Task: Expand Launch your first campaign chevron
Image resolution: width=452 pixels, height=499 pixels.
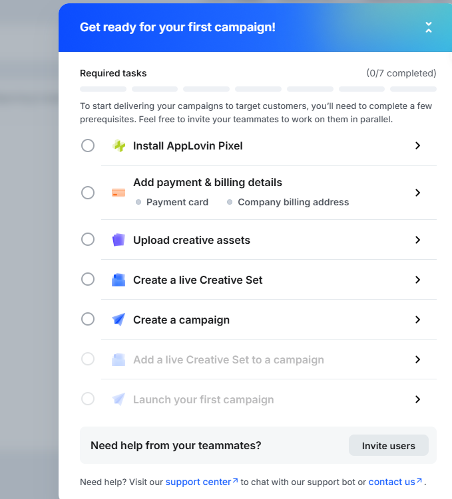Action: [417, 399]
